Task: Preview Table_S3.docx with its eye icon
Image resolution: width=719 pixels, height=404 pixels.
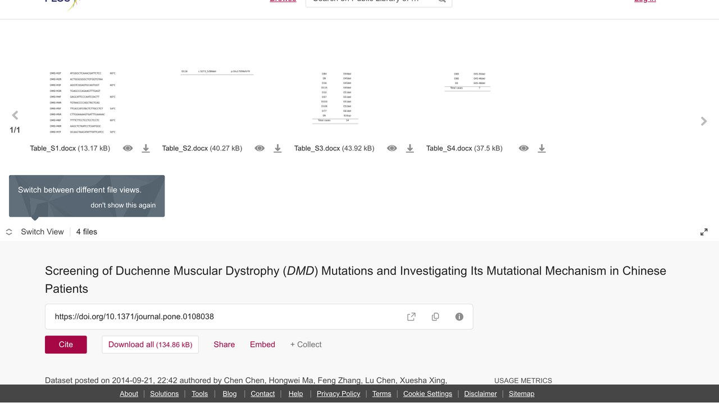Action: pos(392,148)
